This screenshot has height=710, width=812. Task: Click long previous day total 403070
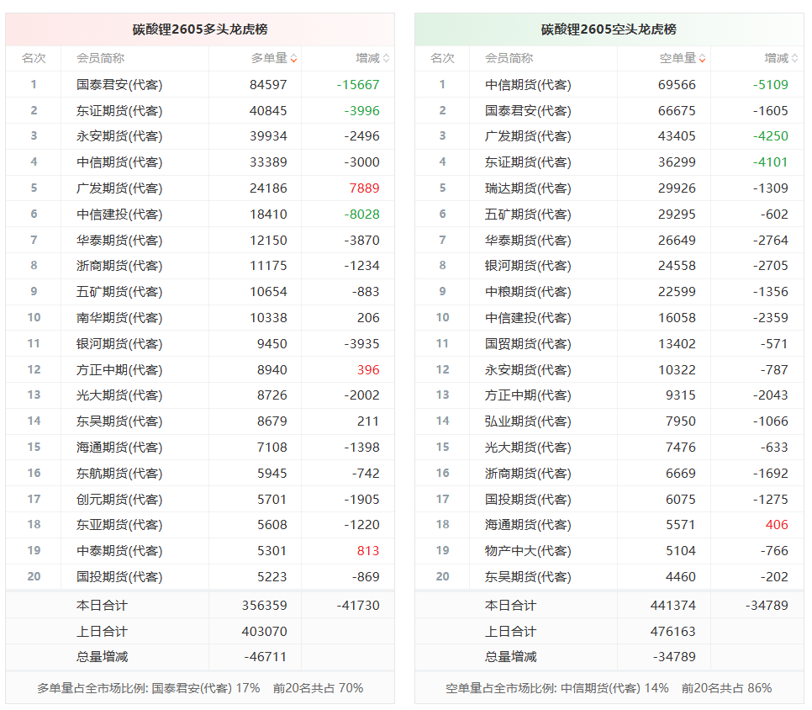265,631
